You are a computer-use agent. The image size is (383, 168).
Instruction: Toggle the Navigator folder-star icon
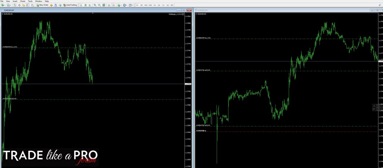23,5
